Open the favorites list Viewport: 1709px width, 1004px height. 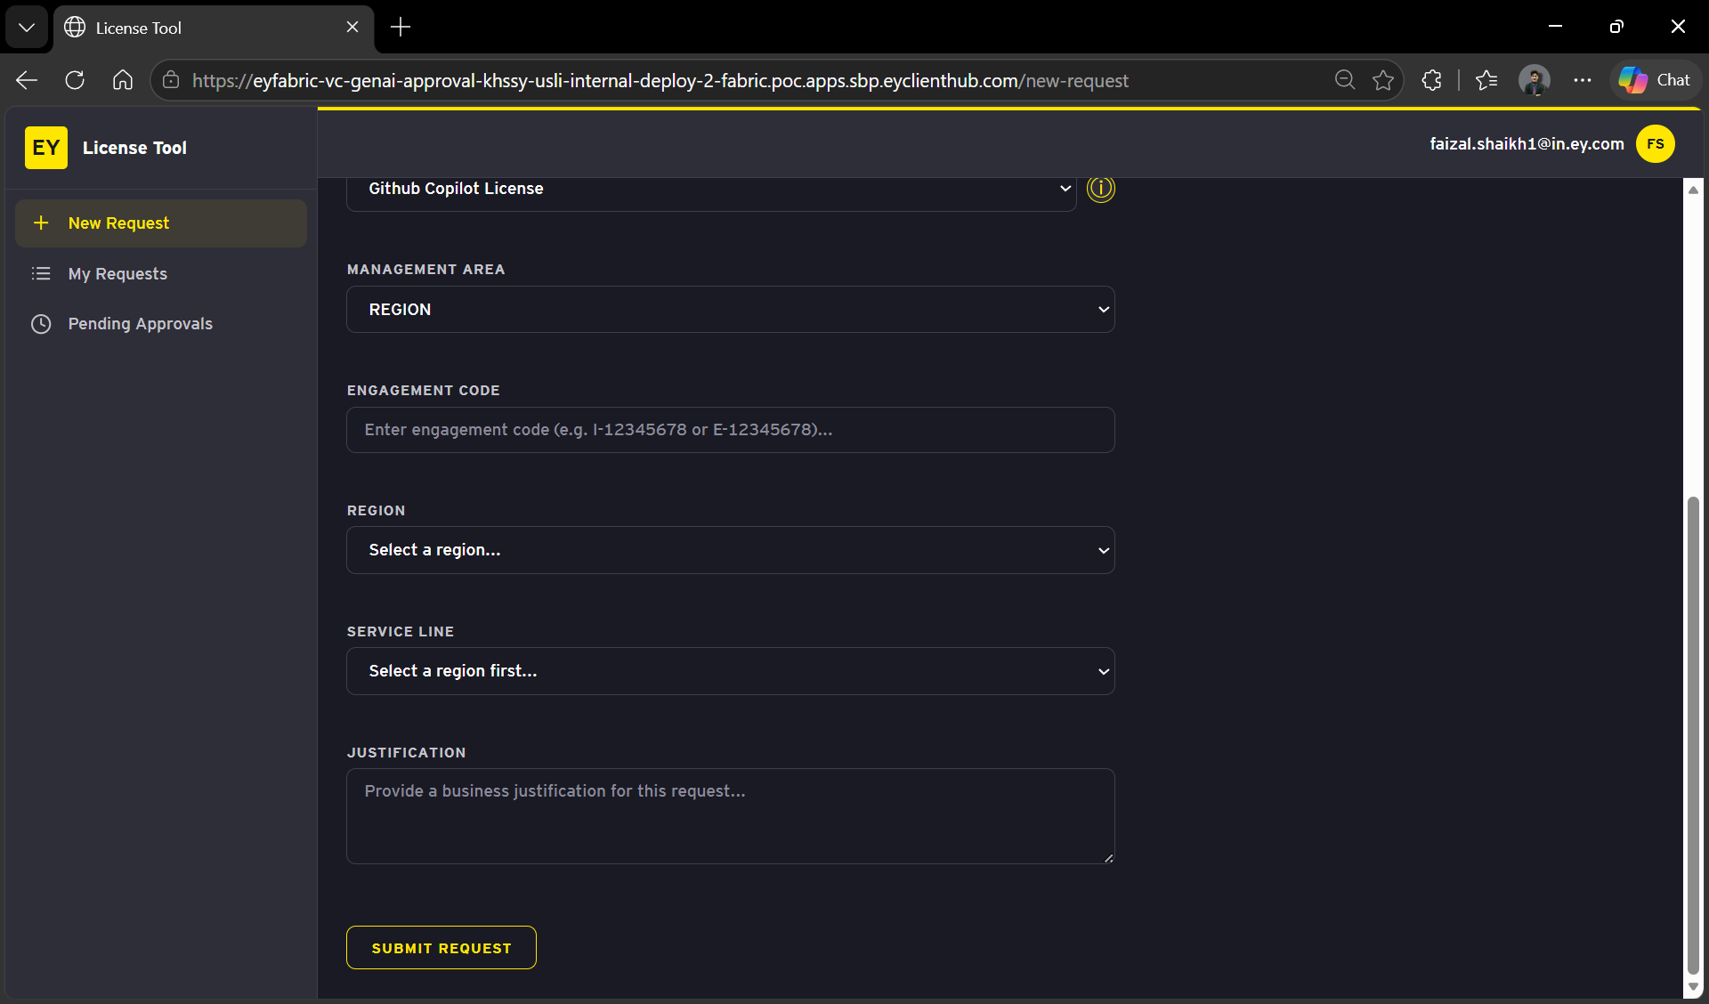coord(1486,80)
